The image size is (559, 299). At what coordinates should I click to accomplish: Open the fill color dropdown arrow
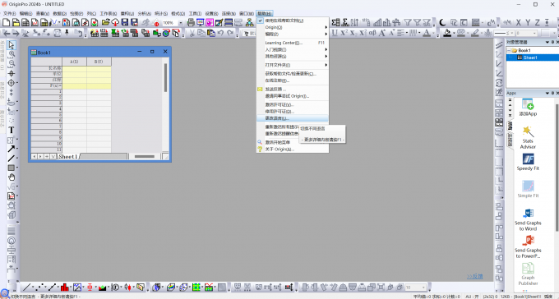(454, 33)
